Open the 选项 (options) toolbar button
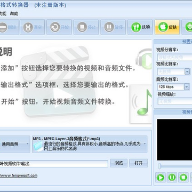 (x=140, y=27)
